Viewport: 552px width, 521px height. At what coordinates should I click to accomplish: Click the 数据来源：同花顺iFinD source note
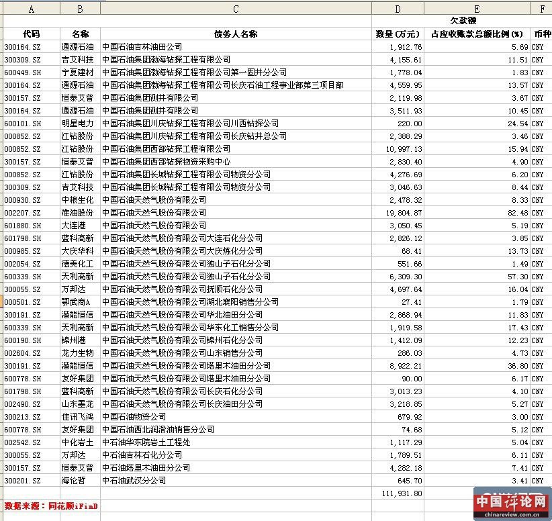51,506
